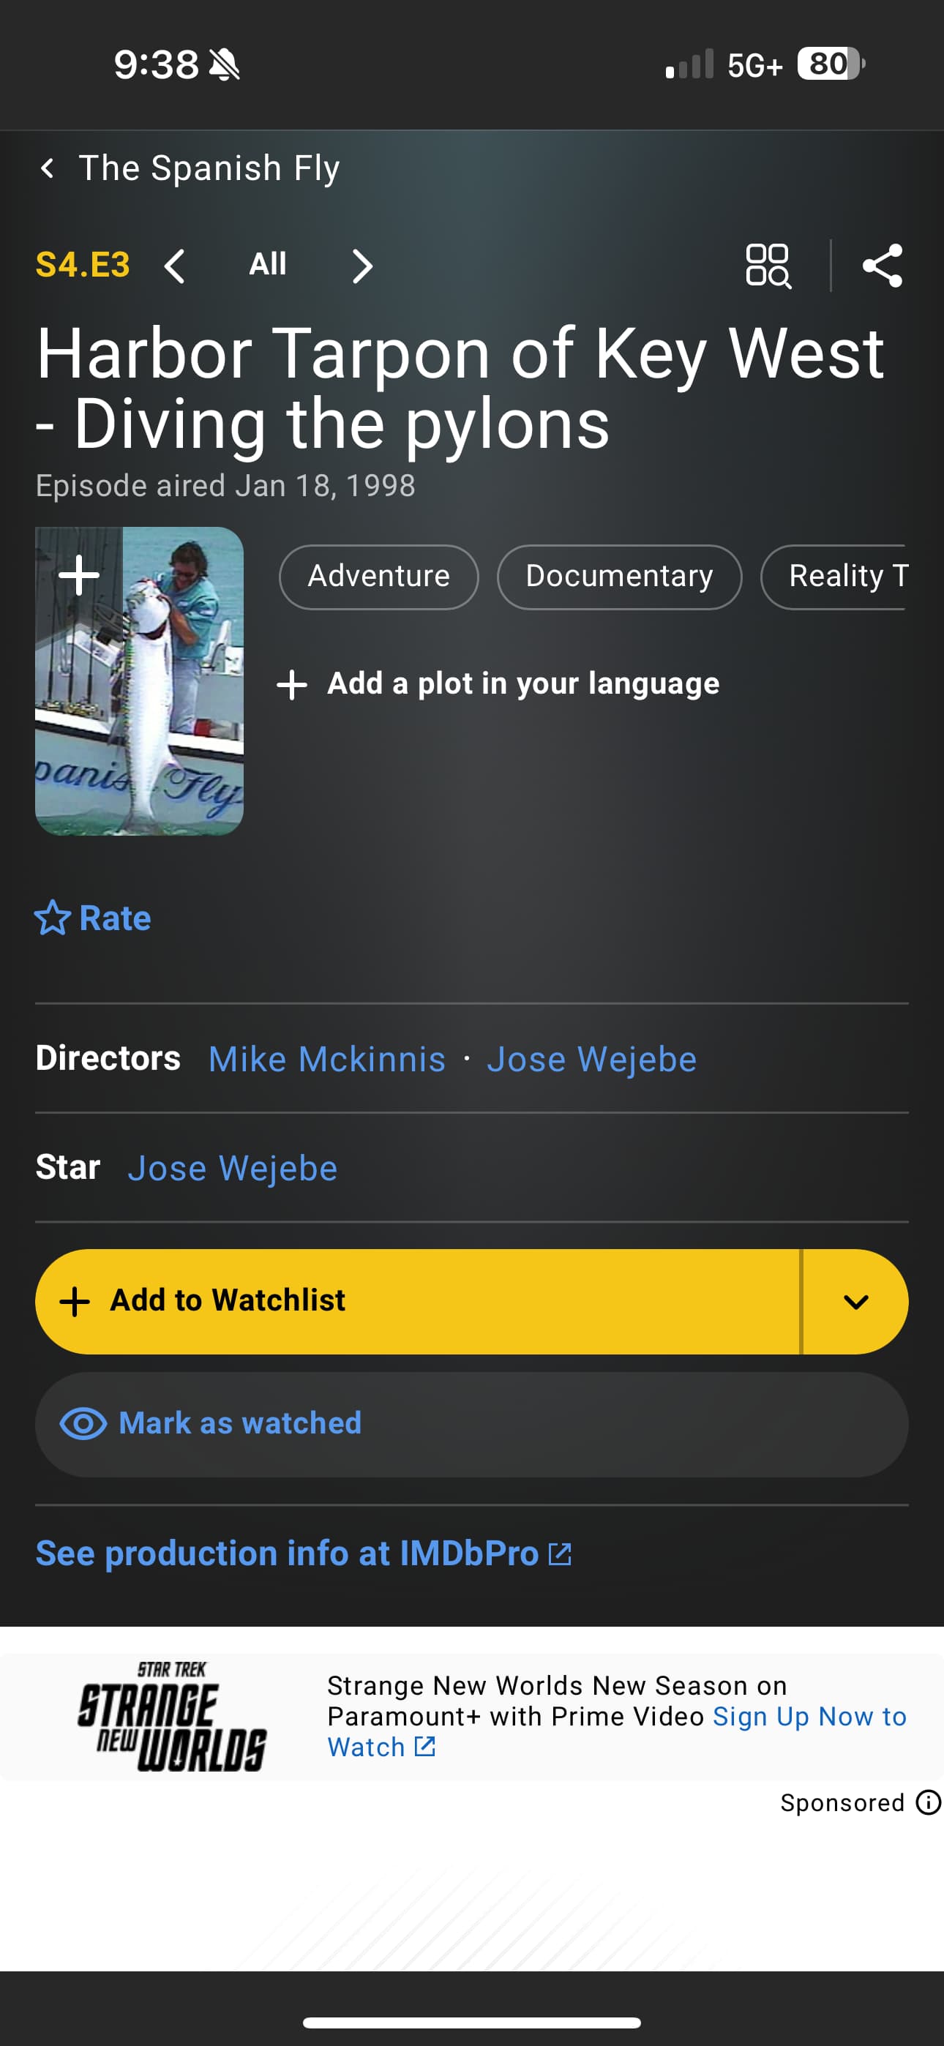Go to the previous episode chevron

click(175, 266)
